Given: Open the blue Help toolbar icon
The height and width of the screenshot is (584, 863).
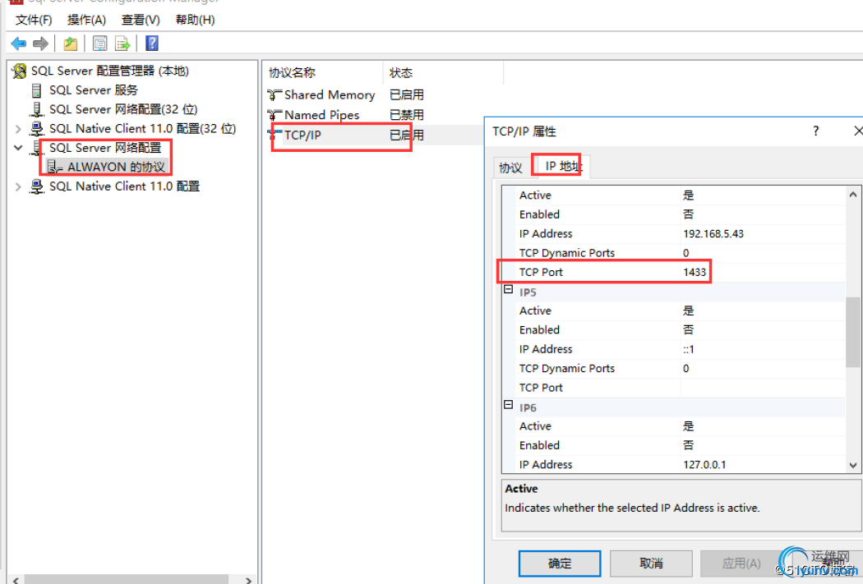Looking at the screenshot, I should click(x=152, y=44).
